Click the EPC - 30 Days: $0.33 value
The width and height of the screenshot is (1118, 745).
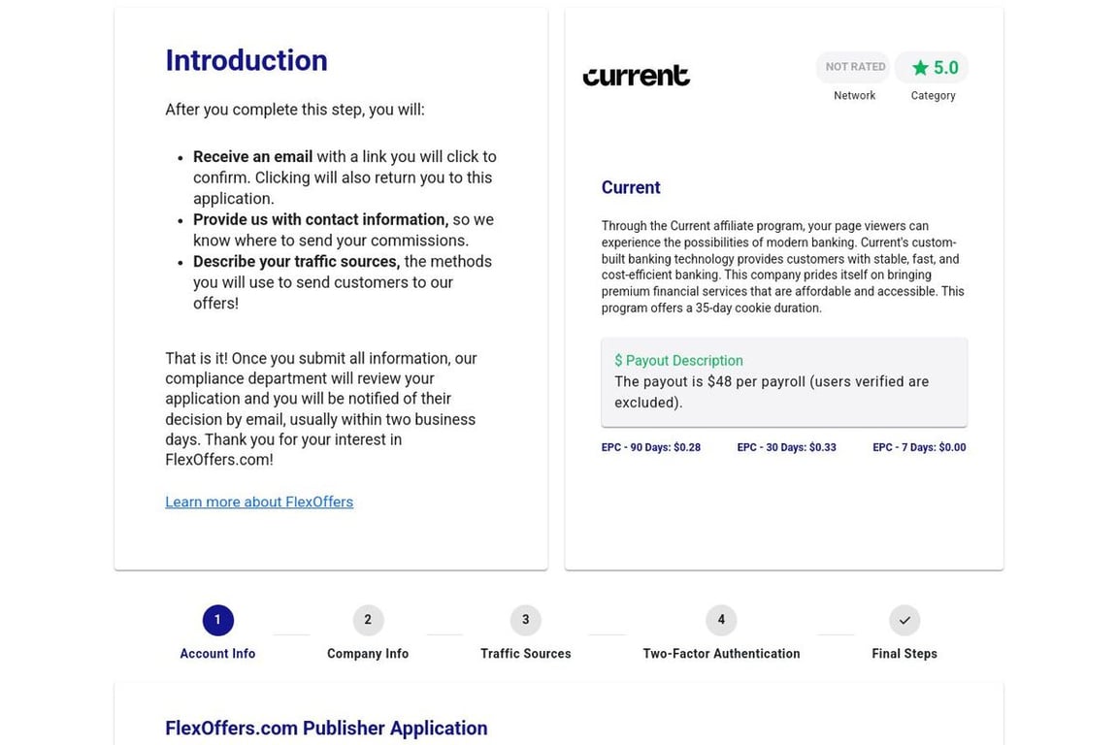[x=786, y=448]
